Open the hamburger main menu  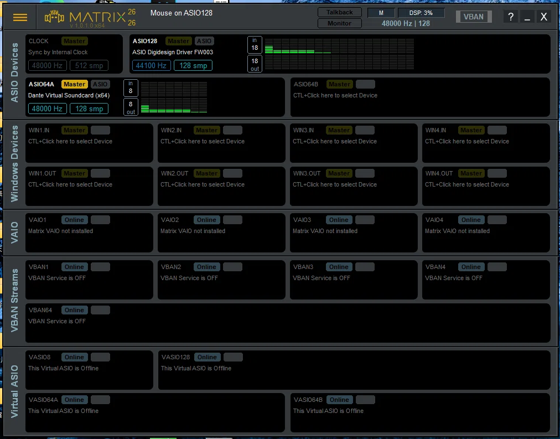point(20,17)
